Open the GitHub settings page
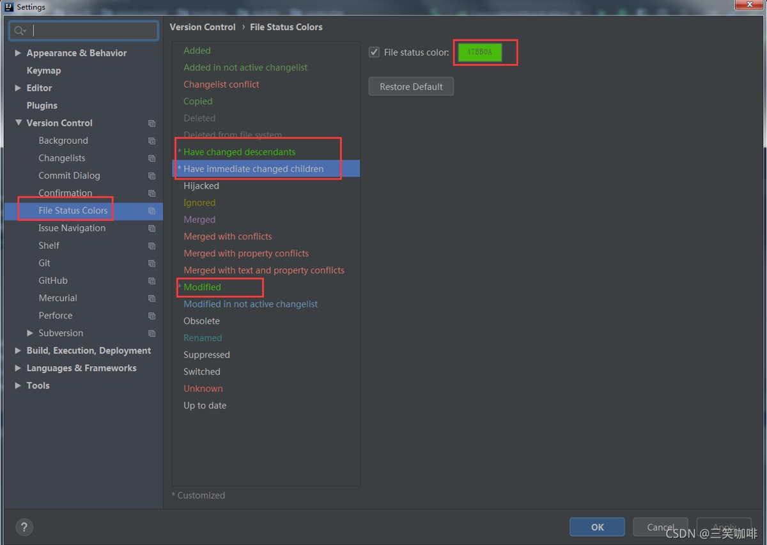Viewport: 767px width, 545px height. tap(53, 280)
